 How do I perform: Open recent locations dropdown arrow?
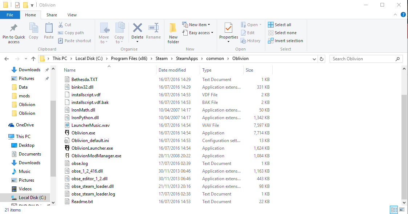26,59
